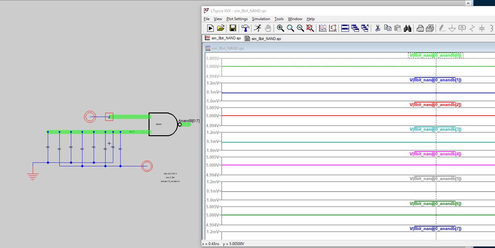This screenshot has width=495, height=248.
Task: Expand the Window menu
Action: (295, 19)
